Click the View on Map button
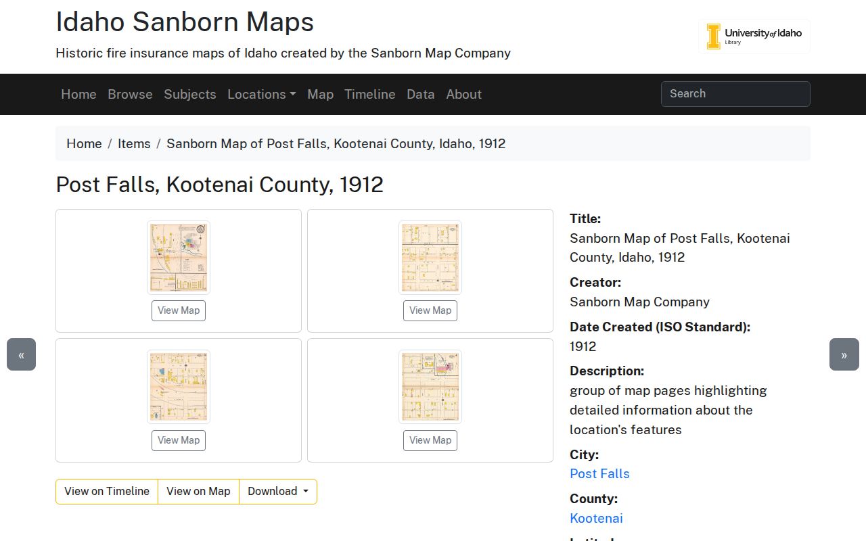The height and width of the screenshot is (541, 866). [198, 492]
